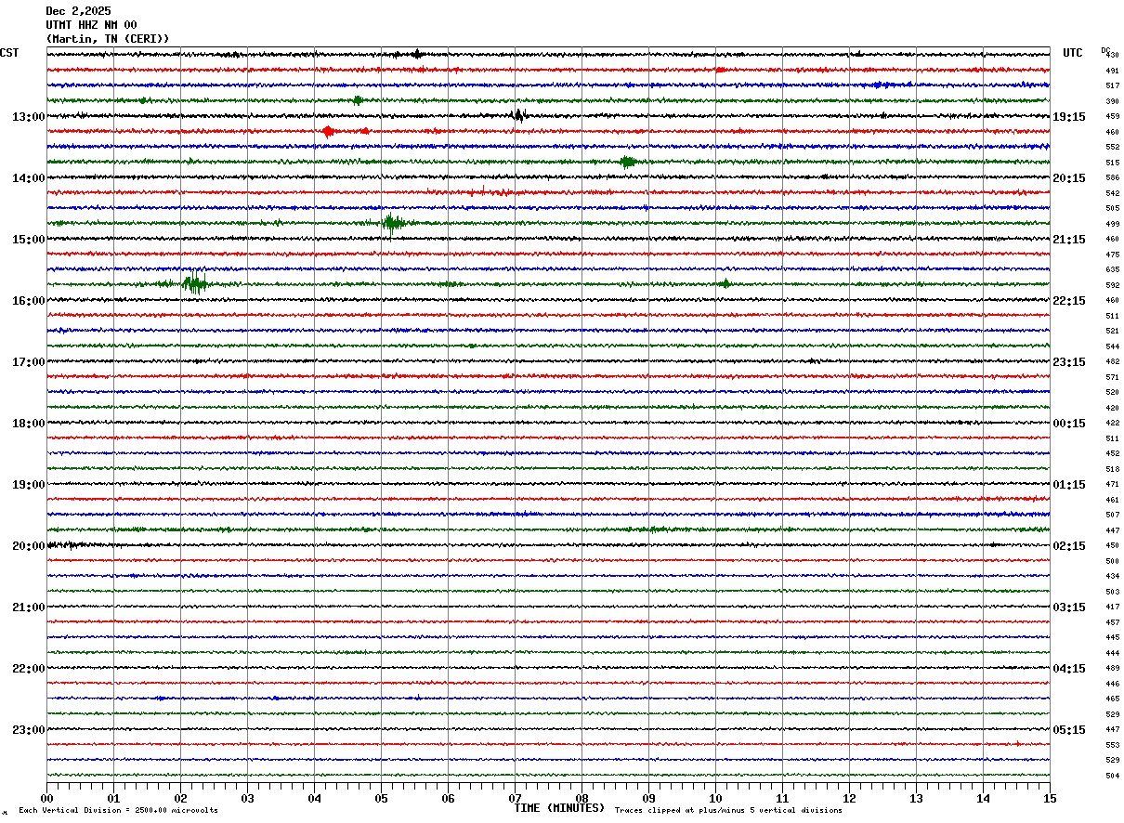Click the Traces clipped footnote text
This screenshot has width=1124, height=823.
728,811
